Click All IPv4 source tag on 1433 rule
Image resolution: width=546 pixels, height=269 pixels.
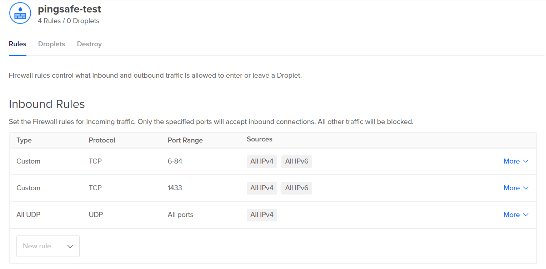(262, 188)
